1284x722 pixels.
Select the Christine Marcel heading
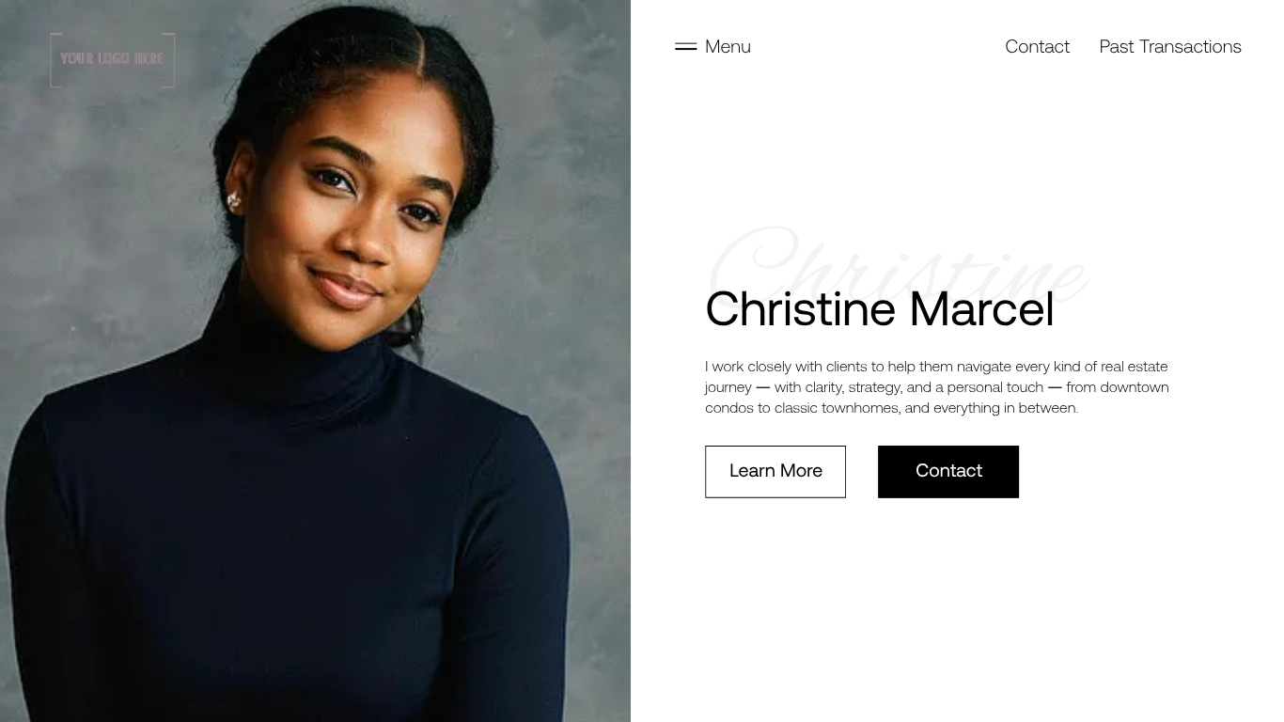click(880, 309)
